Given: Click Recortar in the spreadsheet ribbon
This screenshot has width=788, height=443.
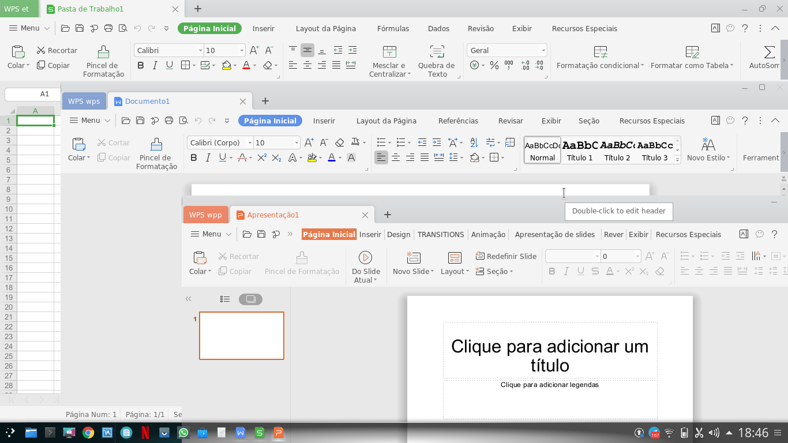Looking at the screenshot, I should tap(57, 50).
